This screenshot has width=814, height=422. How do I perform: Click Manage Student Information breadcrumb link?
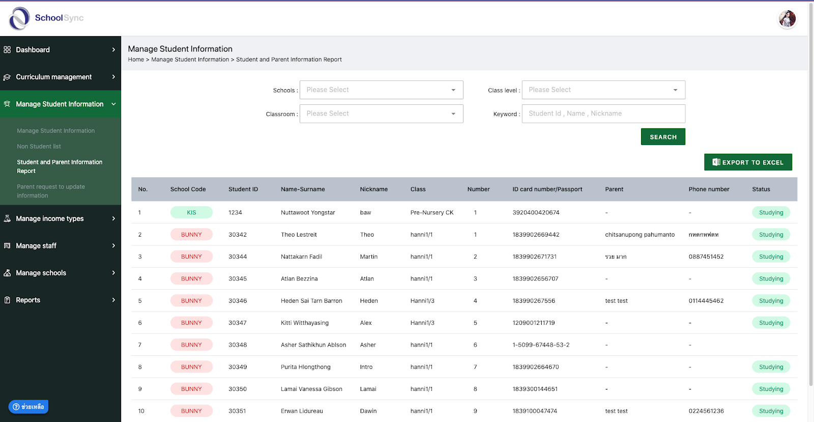pos(190,60)
